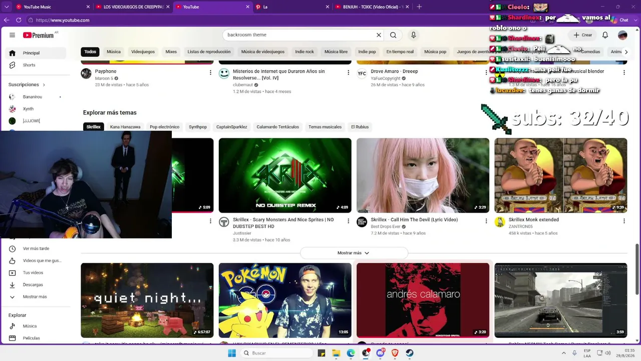This screenshot has height=361, width=641.
Task: Play the quiet night Minecraft thumbnail
Action: pos(147,300)
